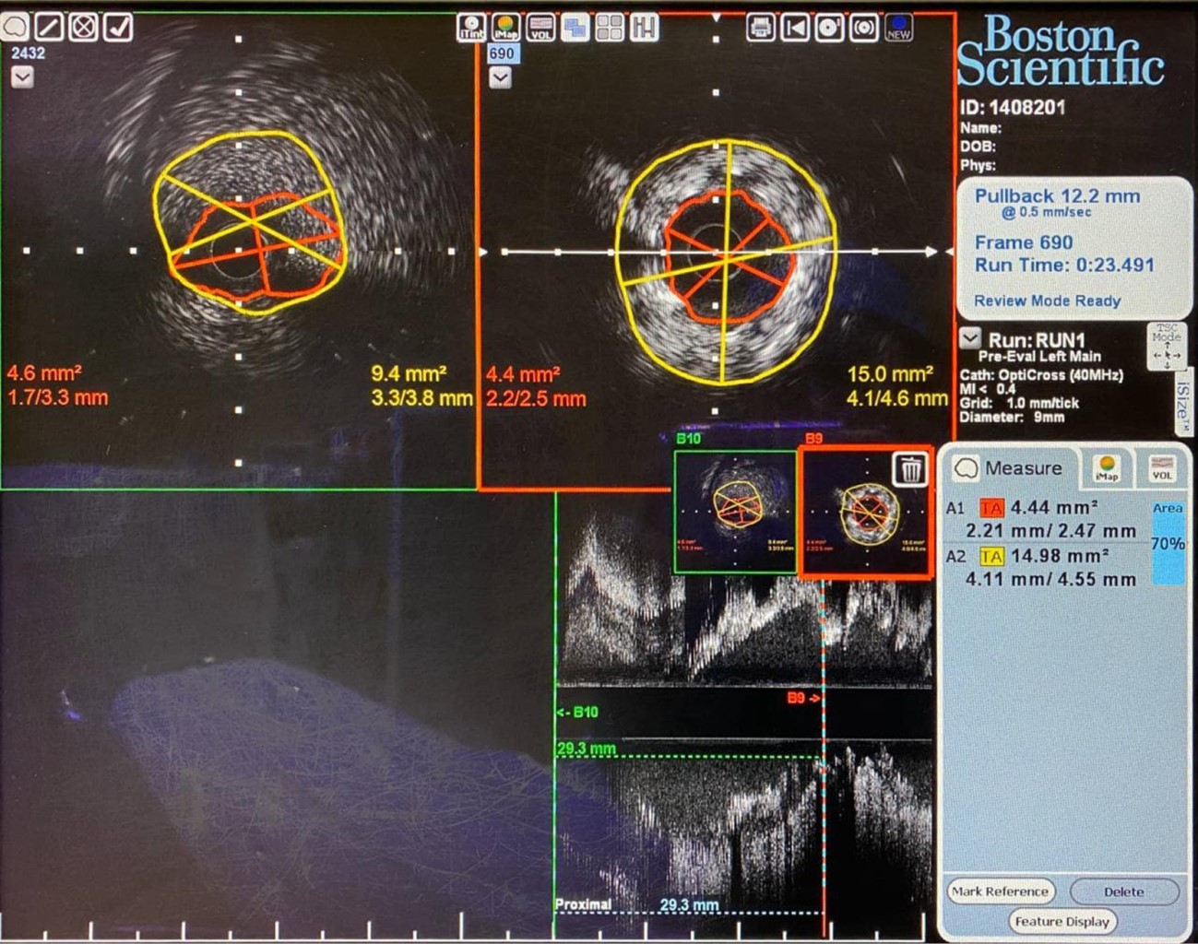
Task: Open the Run: RUN1 dropdown arrow
Action: pos(969,338)
